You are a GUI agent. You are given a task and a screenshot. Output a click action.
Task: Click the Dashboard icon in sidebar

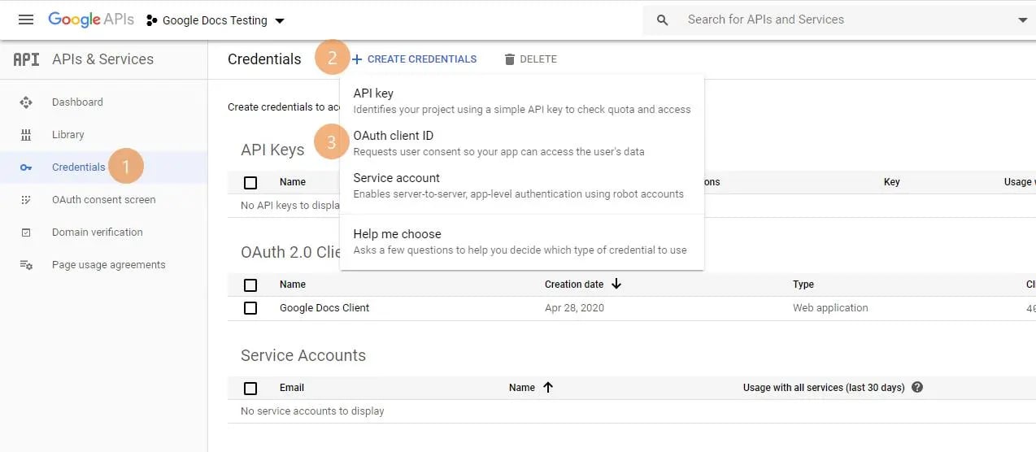pyautogui.click(x=26, y=102)
